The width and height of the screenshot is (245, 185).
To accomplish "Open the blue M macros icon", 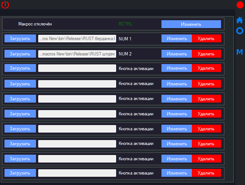I will pyautogui.click(x=239, y=52).
